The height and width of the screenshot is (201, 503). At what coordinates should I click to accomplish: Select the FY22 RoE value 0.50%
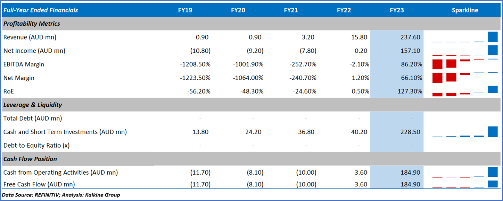point(360,91)
